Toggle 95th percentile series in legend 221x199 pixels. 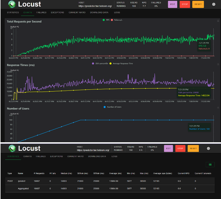(100, 63)
